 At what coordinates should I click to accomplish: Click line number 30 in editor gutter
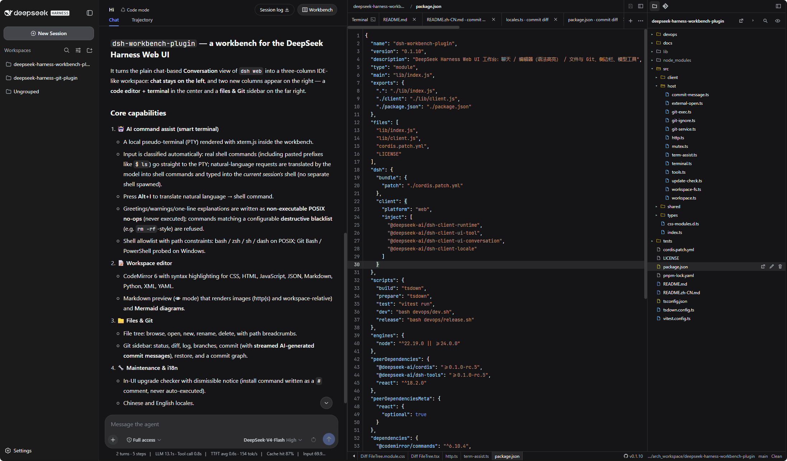[x=357, y=264]
